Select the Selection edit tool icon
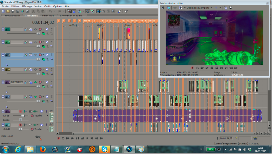 coord(108,11)
